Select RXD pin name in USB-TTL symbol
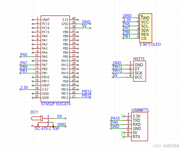 click(x=137, y=124)
